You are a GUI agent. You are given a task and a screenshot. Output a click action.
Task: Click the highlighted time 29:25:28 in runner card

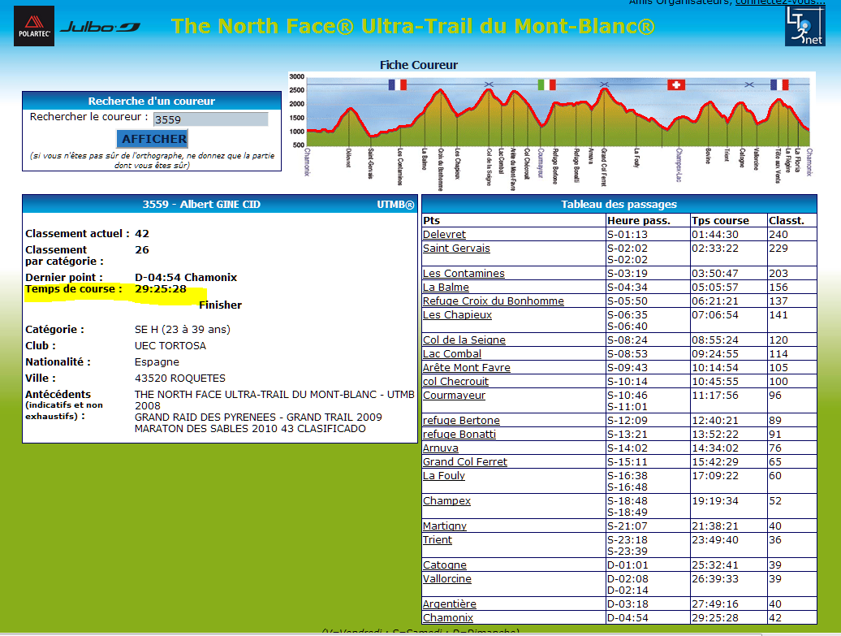(161, 289)
